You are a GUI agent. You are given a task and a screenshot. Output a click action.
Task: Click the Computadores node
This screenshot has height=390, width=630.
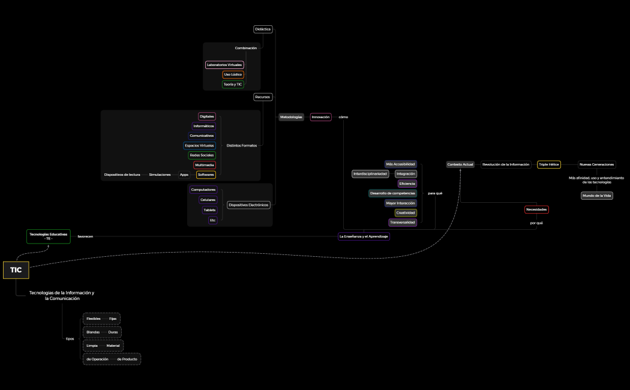click(x=203, y=190)
